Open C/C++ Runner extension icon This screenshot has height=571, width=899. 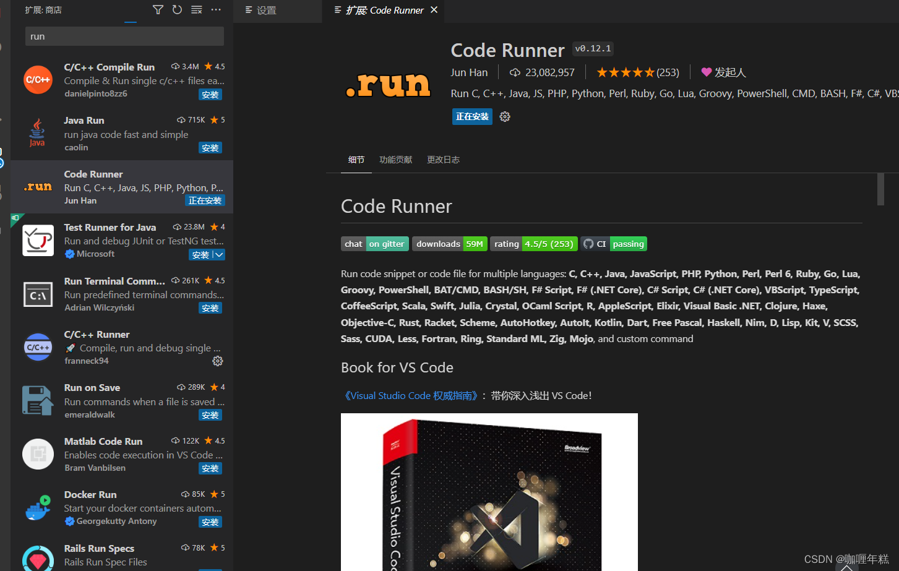(x=38, y=347)
